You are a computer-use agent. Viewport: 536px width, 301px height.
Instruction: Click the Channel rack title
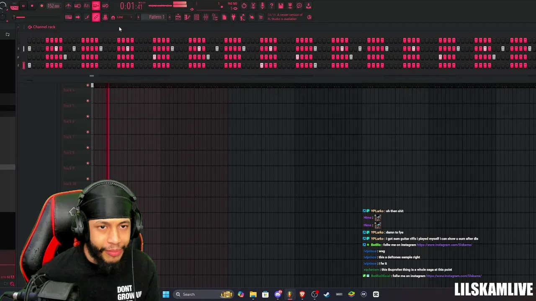44,27
